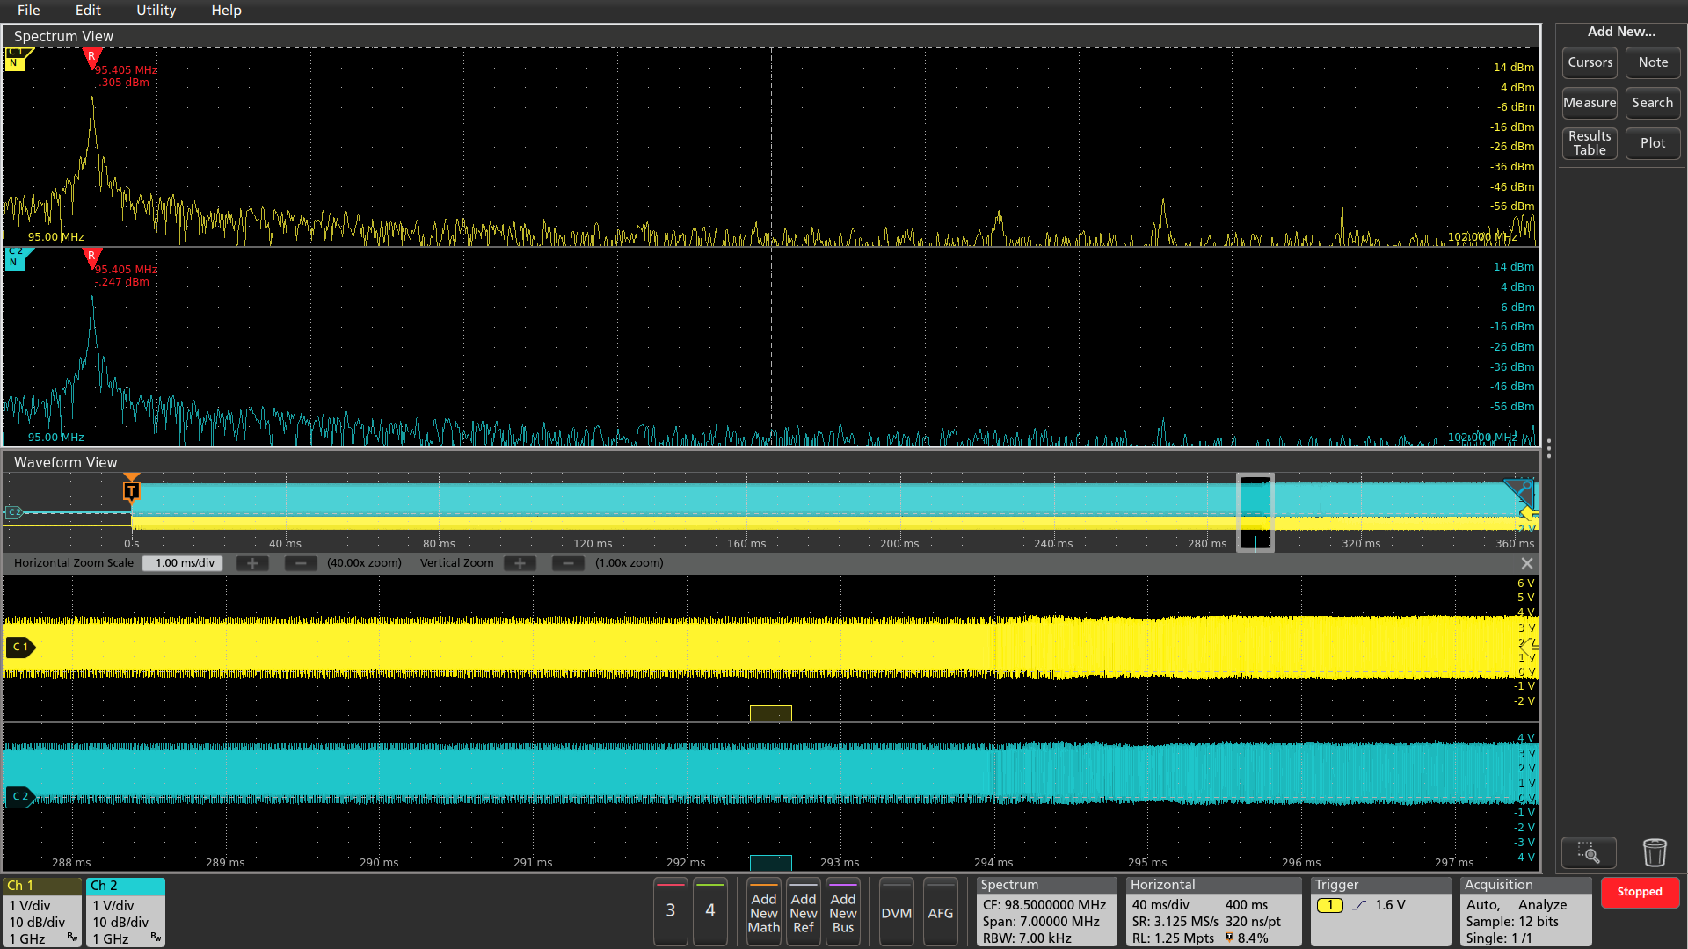Open the Results Table
Screen dimensions: 1688x949
(x=1589, y=143)
